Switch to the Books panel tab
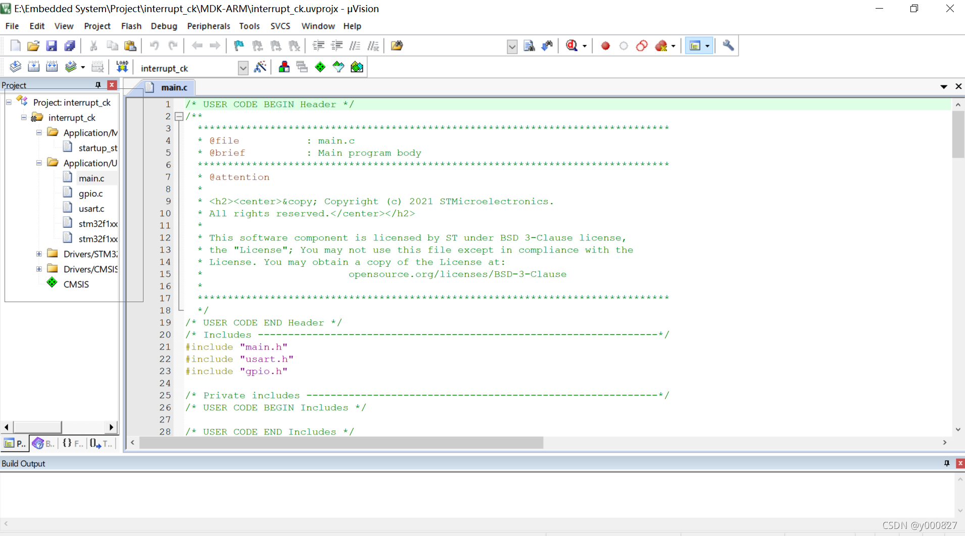 coord(43,444)
